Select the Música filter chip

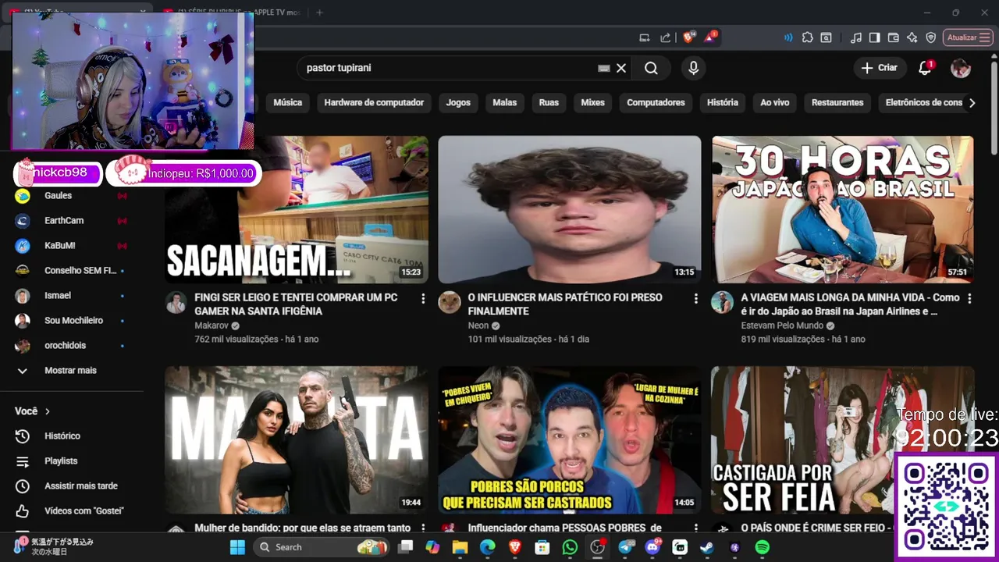click(x=287, y=102)
